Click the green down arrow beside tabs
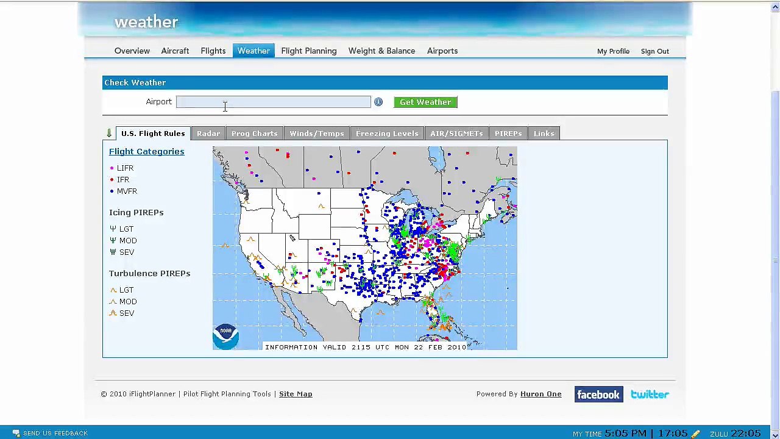This screenshot has width=780, height=439. click(x=109, y=133)
